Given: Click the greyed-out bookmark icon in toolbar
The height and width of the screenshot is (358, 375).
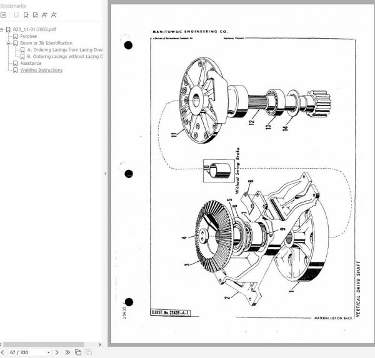Looking at the screenshot, I should coord(16,15).
